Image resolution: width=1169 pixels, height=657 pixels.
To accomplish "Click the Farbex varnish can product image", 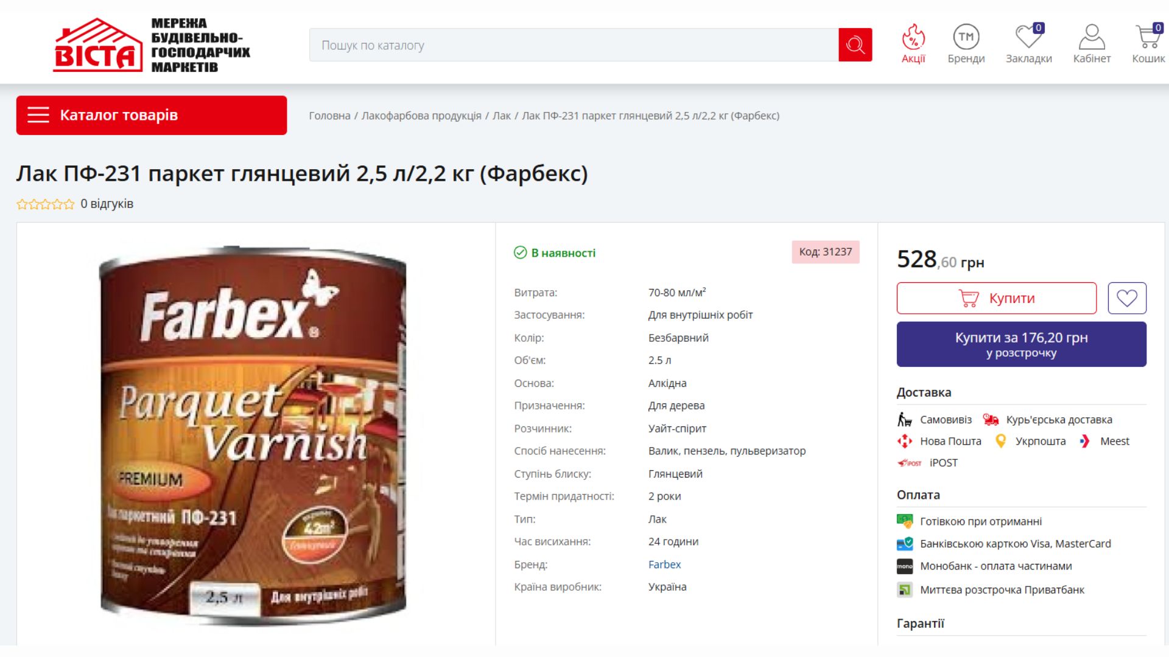I will click(253, 435).
